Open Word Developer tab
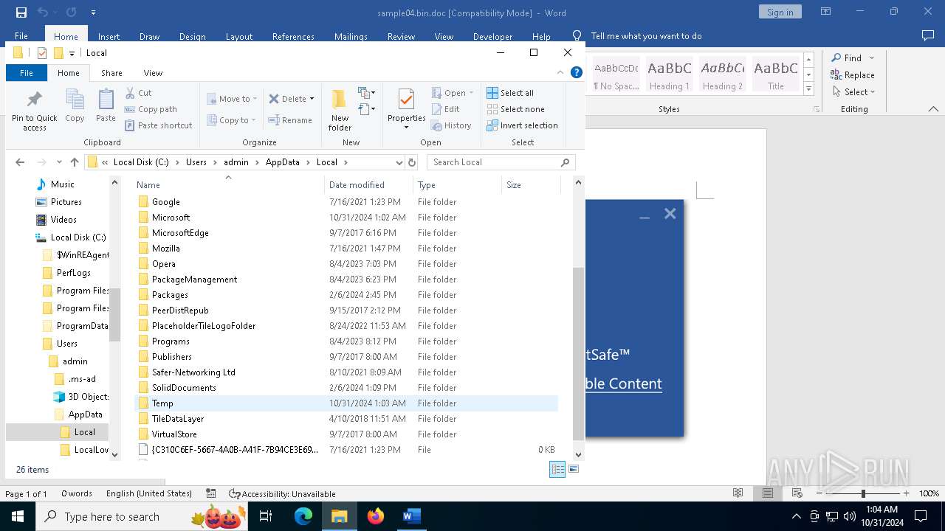This screenshot has height=531, width=945. [x=492, y=36]
